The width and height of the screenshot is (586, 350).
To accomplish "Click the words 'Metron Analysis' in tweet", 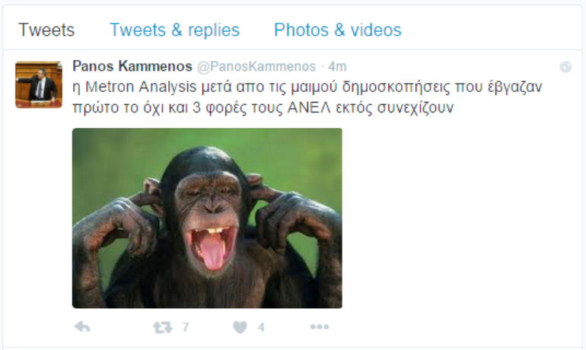I will (141, 87).
